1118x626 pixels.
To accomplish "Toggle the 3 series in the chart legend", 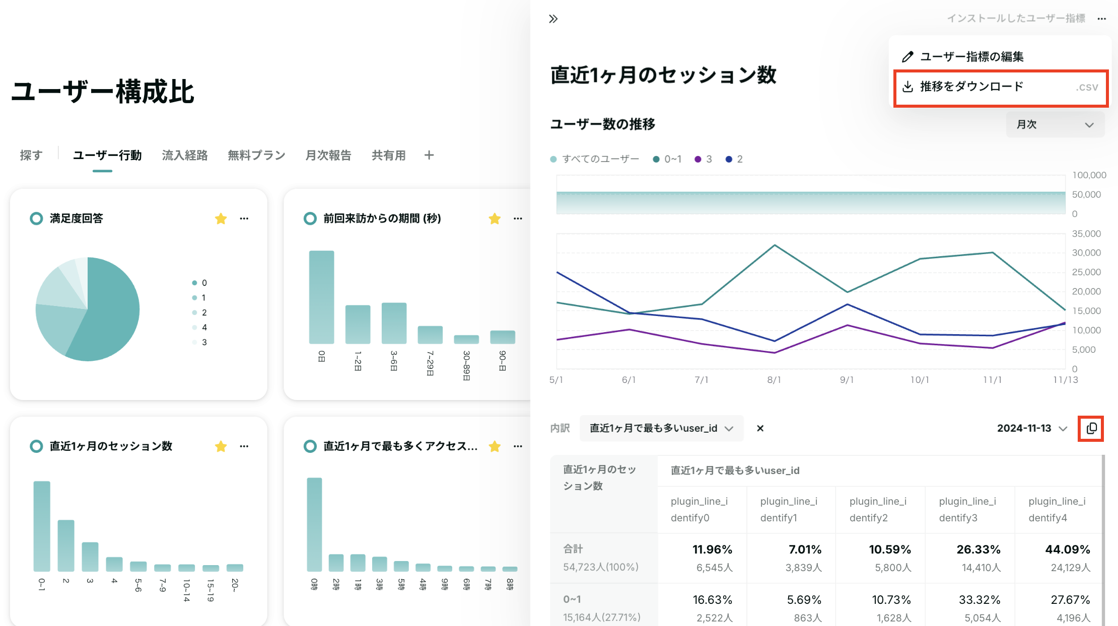I will (704, 159).
